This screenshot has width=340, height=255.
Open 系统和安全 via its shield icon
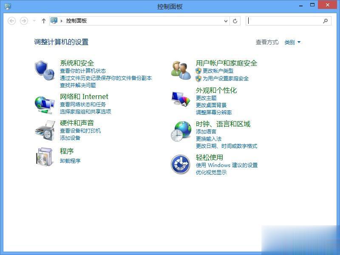42,69
